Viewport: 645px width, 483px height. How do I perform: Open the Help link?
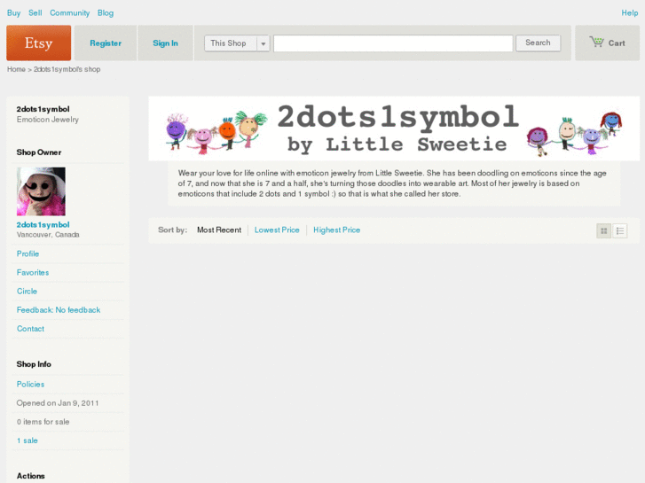click(629, 12)
